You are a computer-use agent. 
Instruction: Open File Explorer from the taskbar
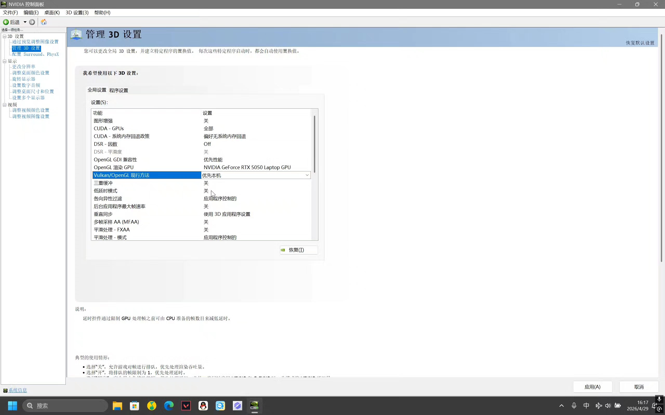pos(117,406)
